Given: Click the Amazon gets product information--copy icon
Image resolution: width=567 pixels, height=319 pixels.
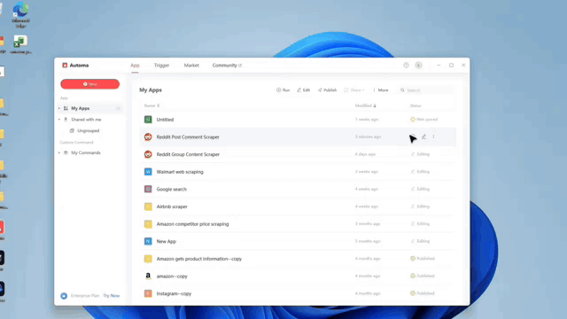Looking at the screenshot, I should pos(148,259).
